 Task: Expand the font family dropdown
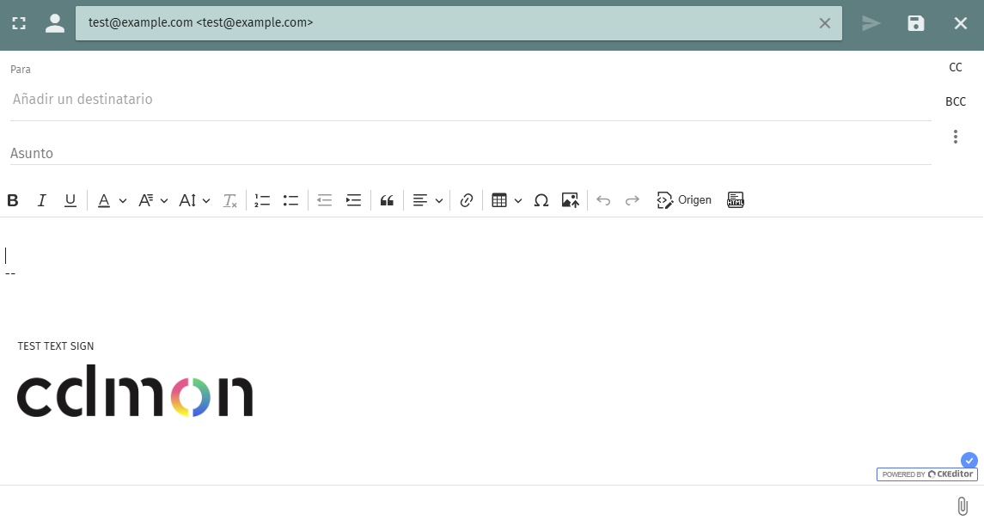(153, 200)
